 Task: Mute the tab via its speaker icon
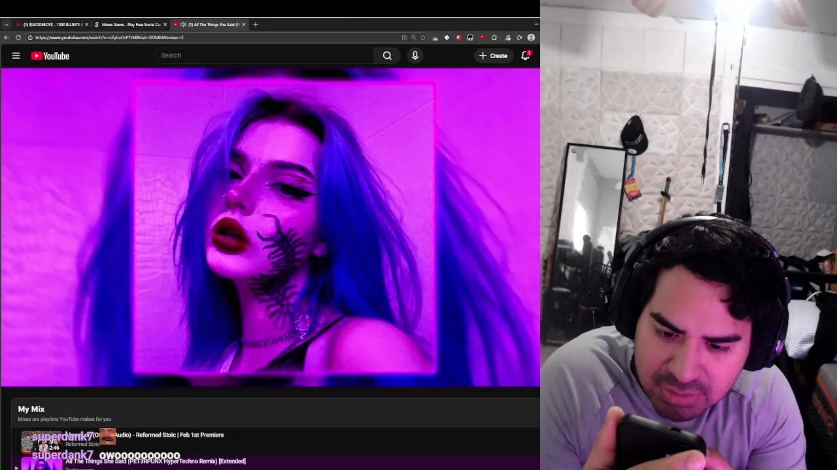183,24
